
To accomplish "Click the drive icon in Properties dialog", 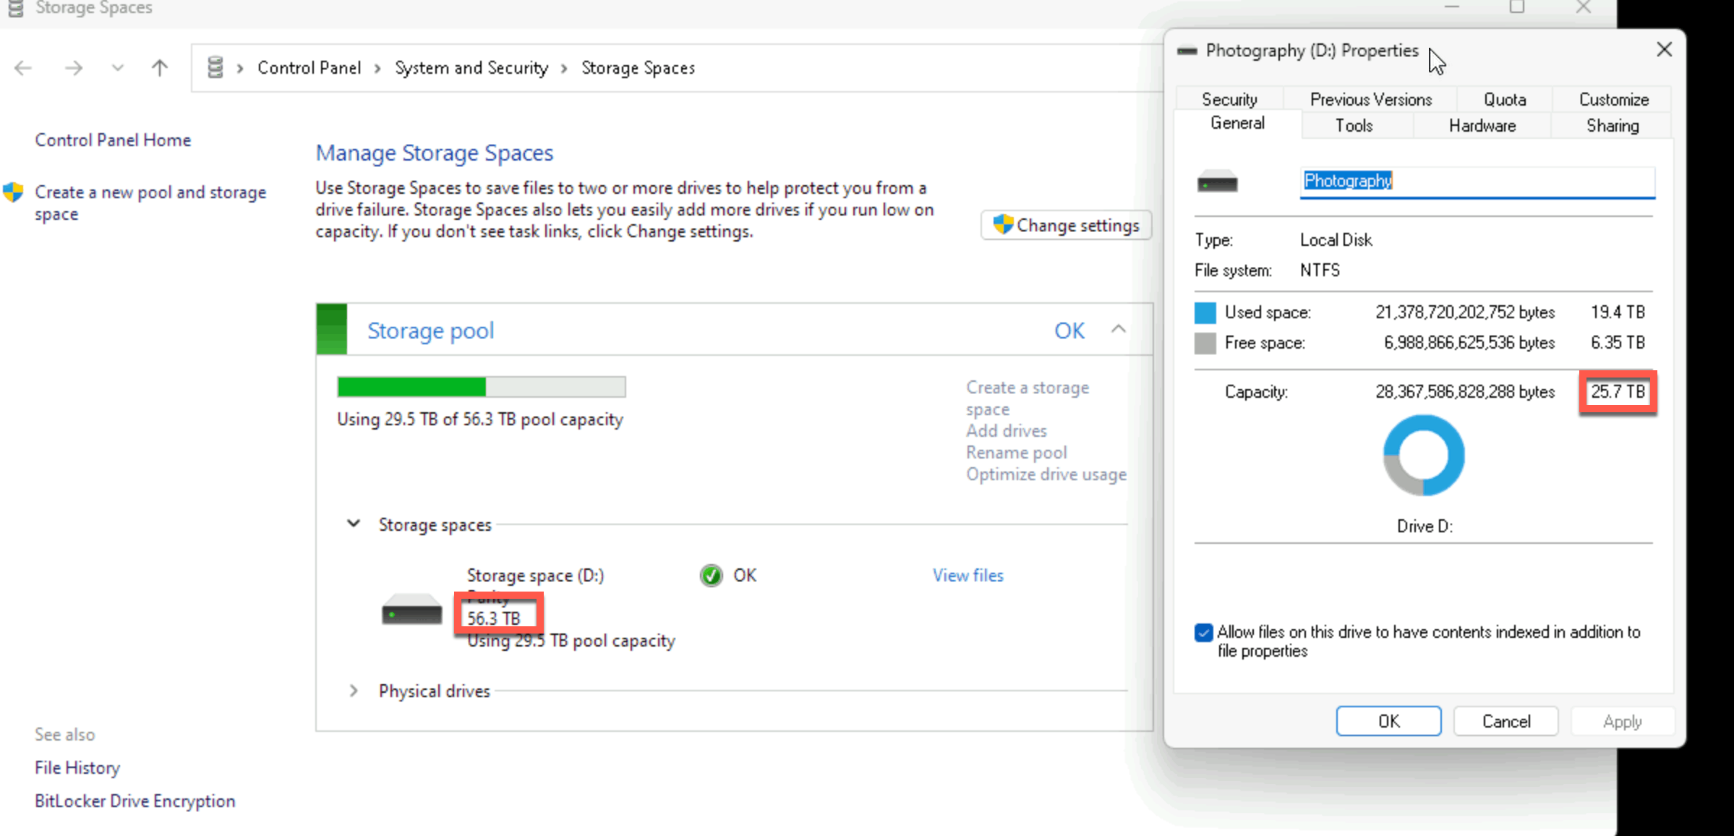I will tap(1217, 182).
